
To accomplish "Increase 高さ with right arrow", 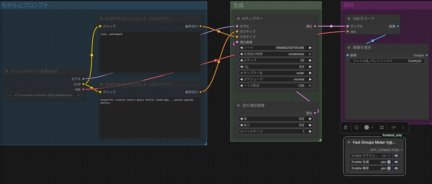I will 310,125.
